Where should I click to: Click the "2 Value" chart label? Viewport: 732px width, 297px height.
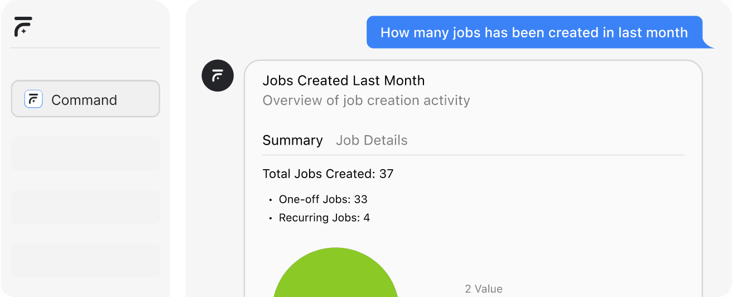(x=484, y=289)
